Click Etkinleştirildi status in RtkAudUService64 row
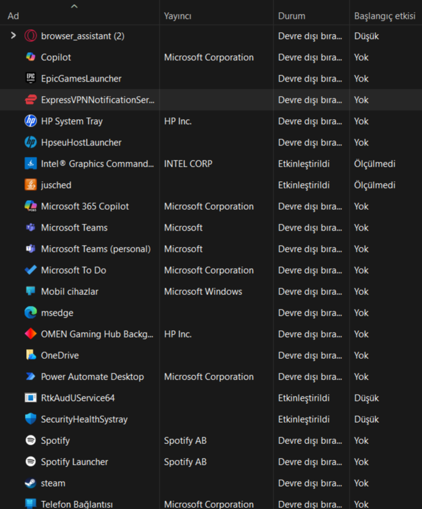 tap(304, 398)
